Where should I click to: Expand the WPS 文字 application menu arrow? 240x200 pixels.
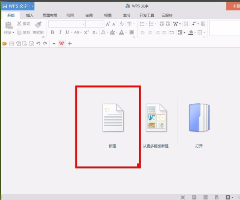(x=32, y=6)
